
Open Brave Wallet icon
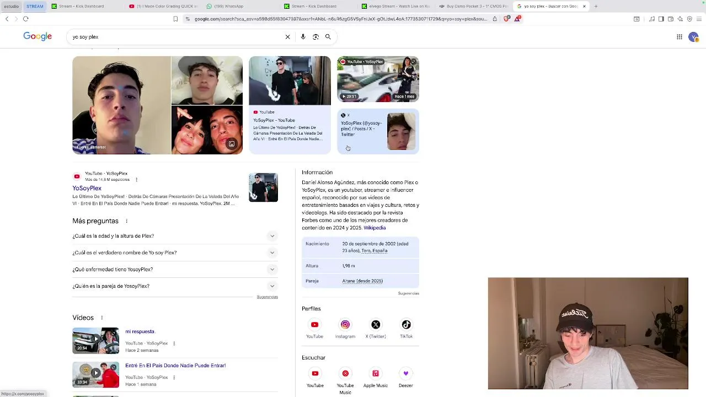click(x=671, y=19)
